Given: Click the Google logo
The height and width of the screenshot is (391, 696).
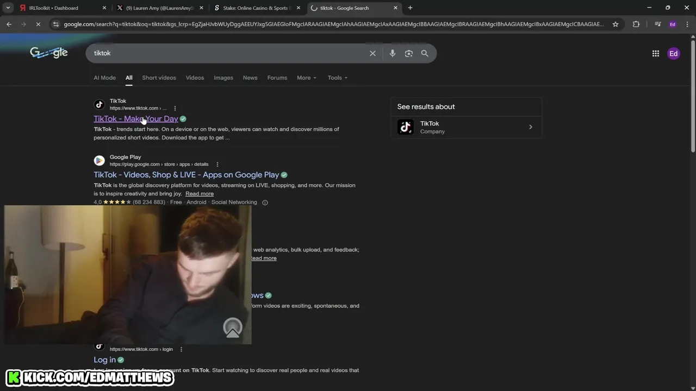Looking at the screenshot, I should pos(49,53).
